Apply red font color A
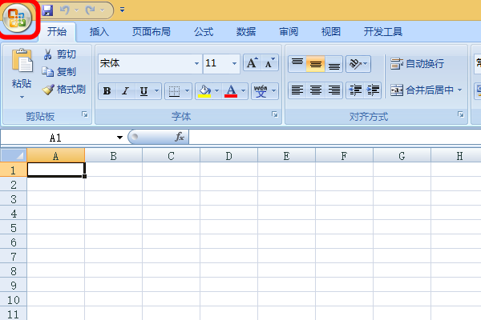The image size is (481, 320). point(231,91)
